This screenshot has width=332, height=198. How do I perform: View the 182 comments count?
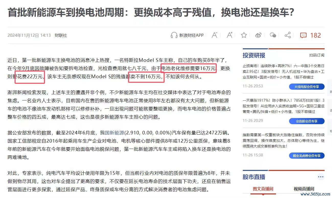[x=315, y=35]
